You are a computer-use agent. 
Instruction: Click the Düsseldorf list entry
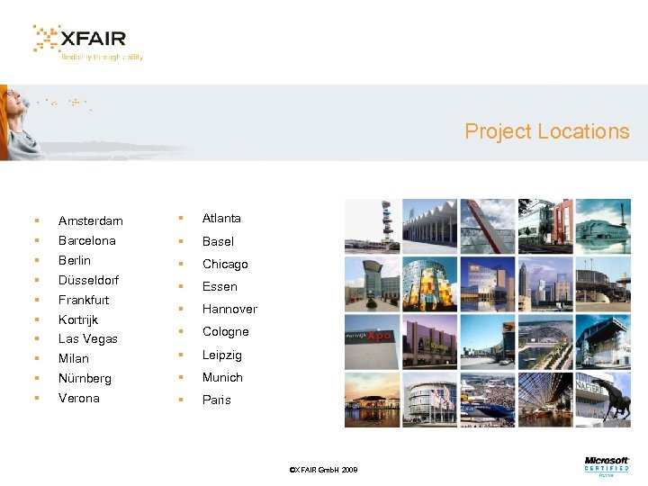point(88,280)
